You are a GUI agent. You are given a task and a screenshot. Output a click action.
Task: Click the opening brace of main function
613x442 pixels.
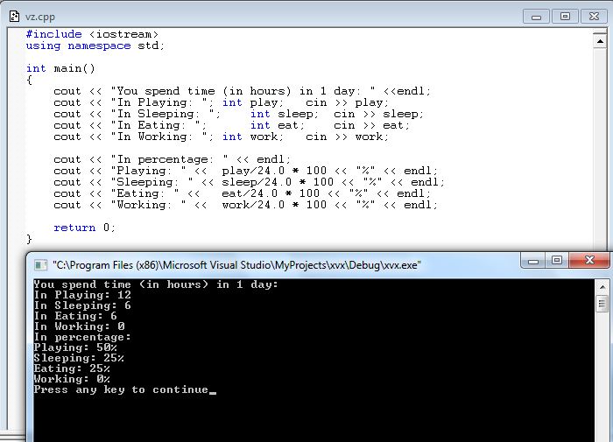[29, 80]
